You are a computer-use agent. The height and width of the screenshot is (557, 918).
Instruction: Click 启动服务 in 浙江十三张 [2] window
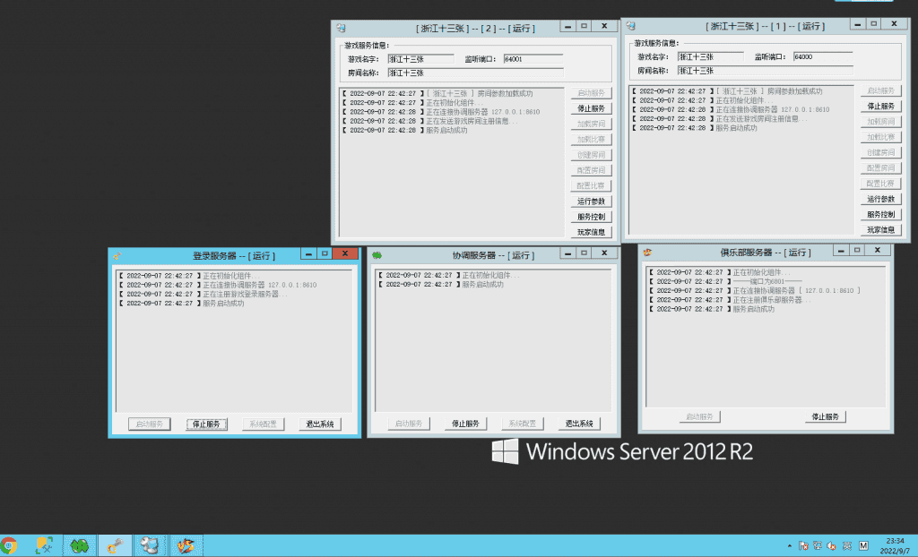(591, 93)
